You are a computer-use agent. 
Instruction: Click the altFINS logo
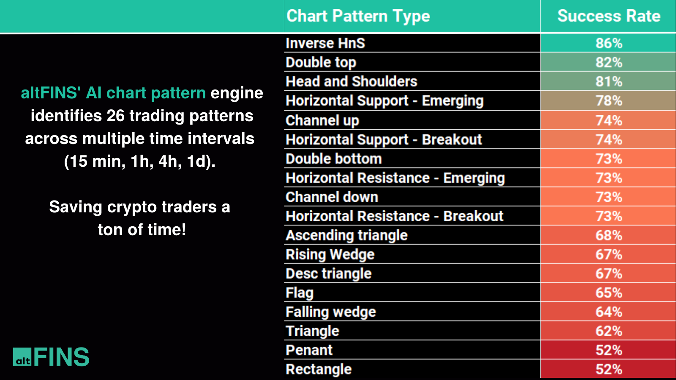51,357
